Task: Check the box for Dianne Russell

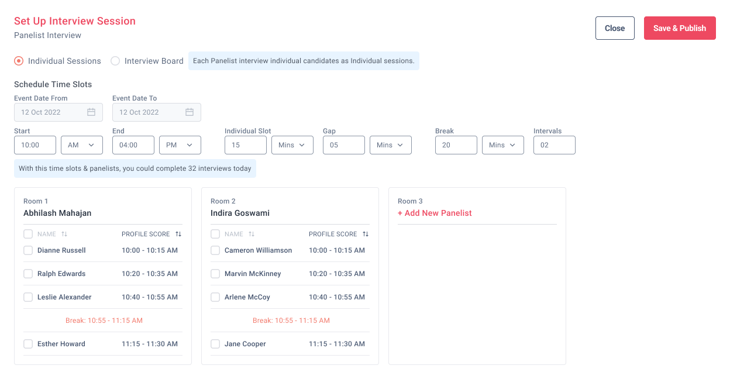Action: (28, 250)
